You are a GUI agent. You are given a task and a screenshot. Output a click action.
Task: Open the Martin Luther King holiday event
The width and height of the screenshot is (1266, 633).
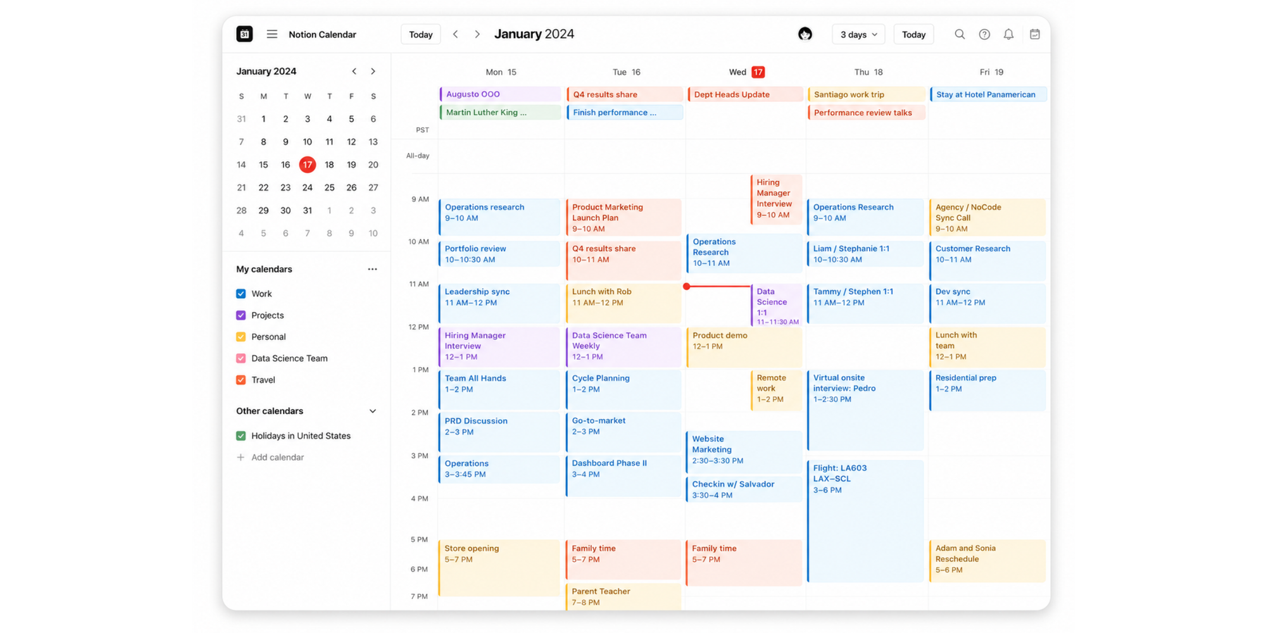coord(500,113)
